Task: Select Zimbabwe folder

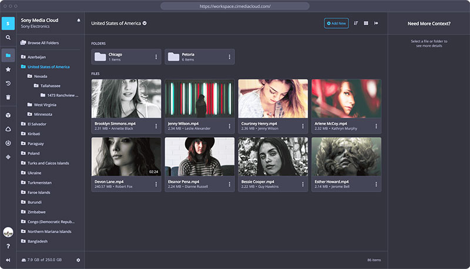Action: click(x=33, y=212)
